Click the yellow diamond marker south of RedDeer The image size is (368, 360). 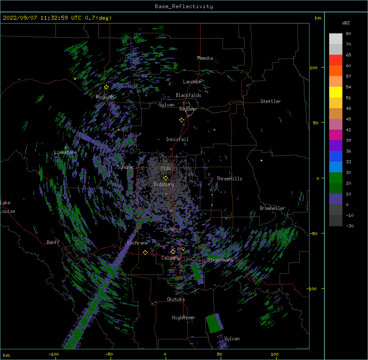[x=182, y=120]
